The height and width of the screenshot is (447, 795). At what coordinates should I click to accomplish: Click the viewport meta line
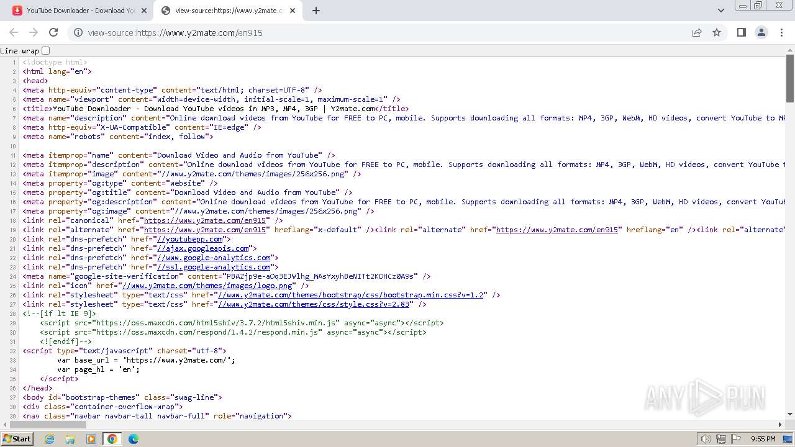coord(212,99)
